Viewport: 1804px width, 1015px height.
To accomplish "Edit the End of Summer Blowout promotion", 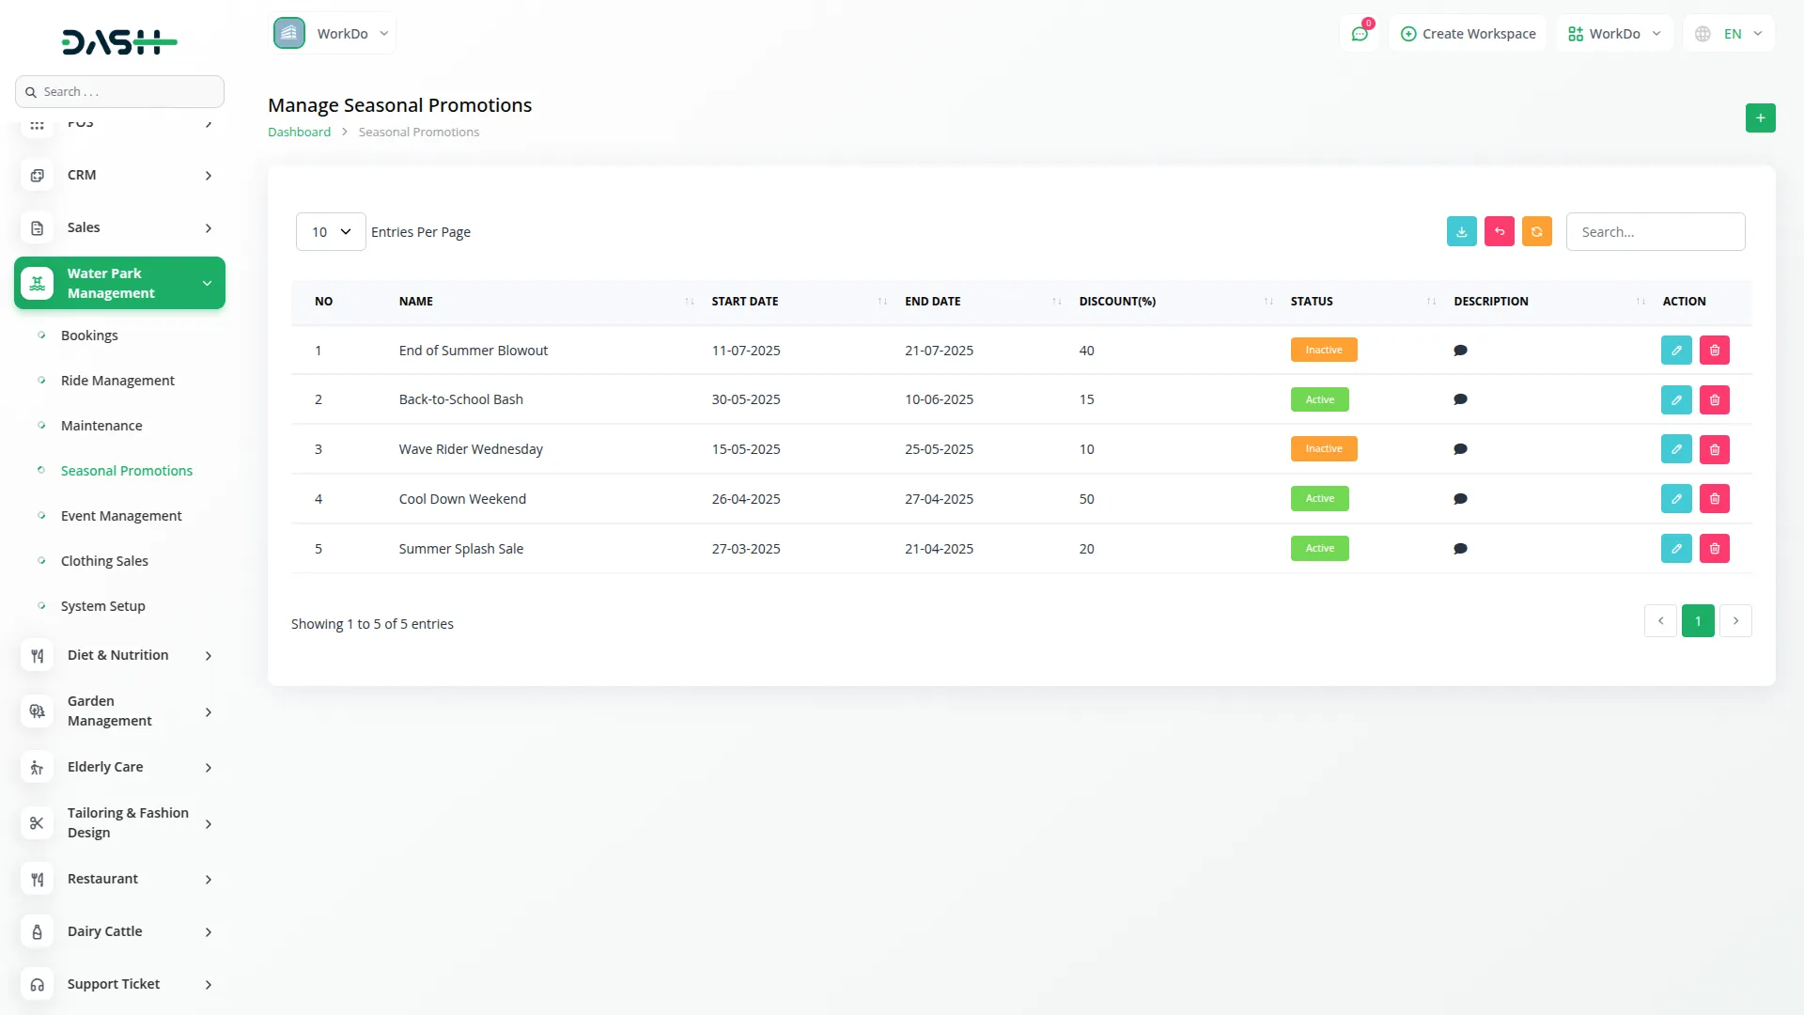I will 1675,350.
